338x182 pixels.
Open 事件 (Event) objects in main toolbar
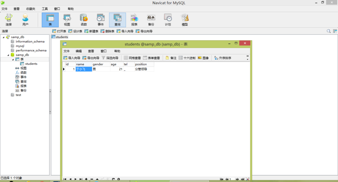[x=101, y=20]
